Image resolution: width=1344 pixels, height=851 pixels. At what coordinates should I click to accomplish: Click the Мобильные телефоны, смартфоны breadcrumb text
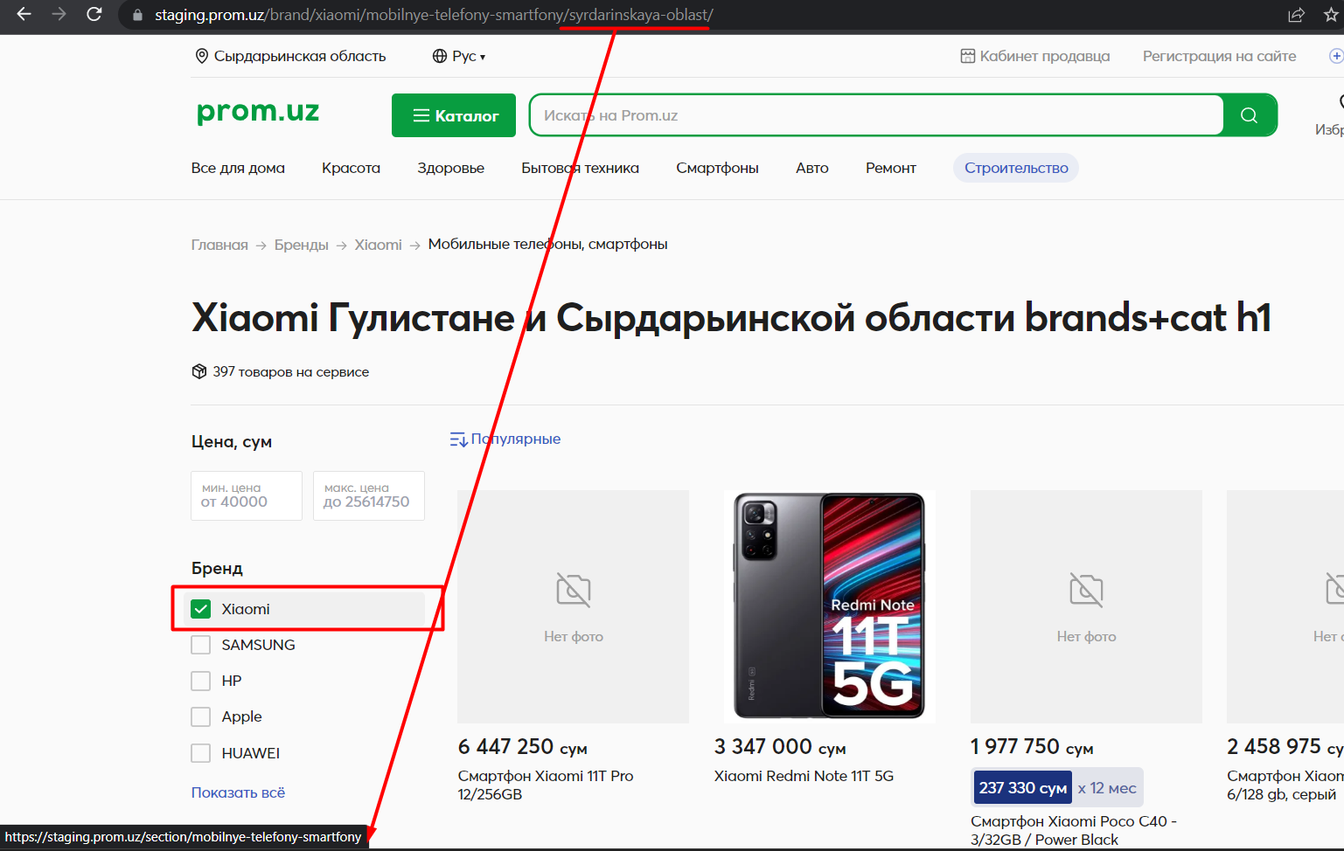click(548, 245)
